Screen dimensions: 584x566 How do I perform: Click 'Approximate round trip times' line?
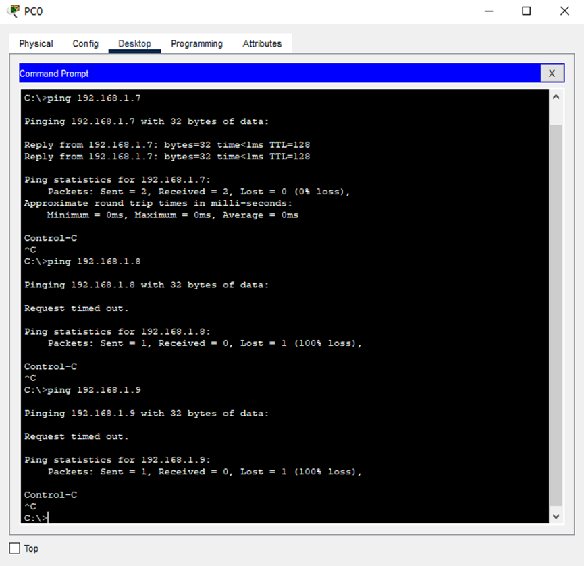coord(158,203)
